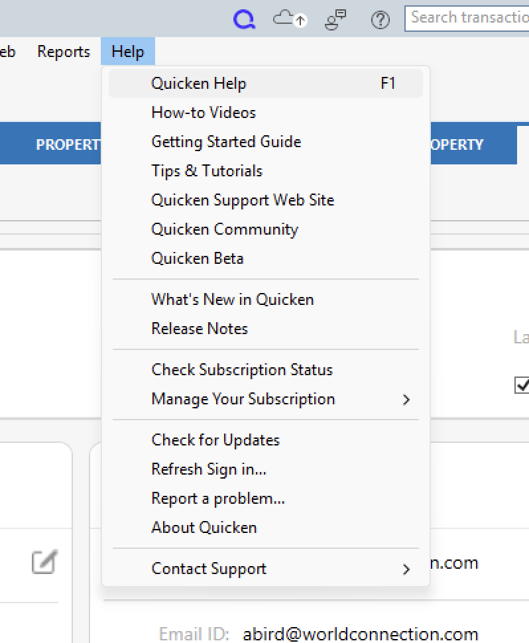Visit the Quicken Support Web Site
Viewport: 529px width, 643px height.
[243, 200]
